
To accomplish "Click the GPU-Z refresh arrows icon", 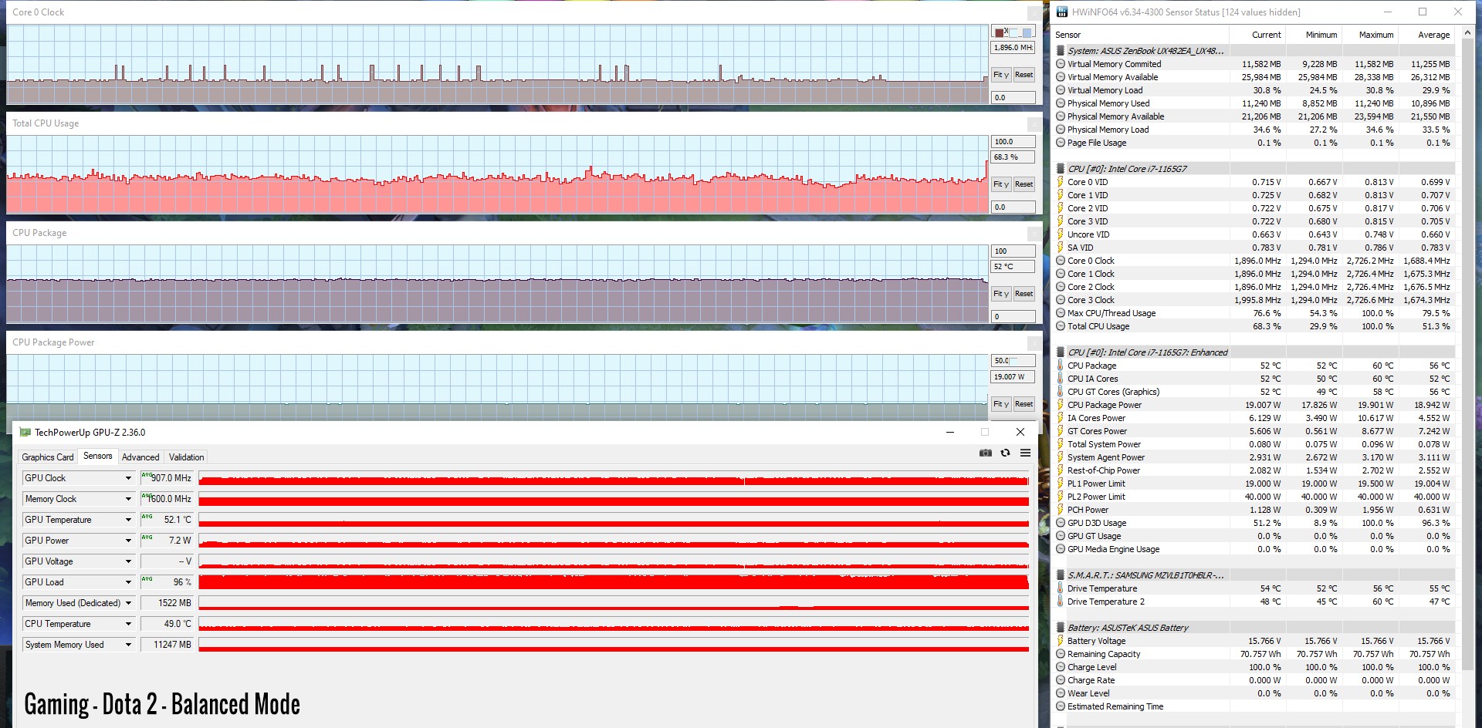I will coord(1005,453).
